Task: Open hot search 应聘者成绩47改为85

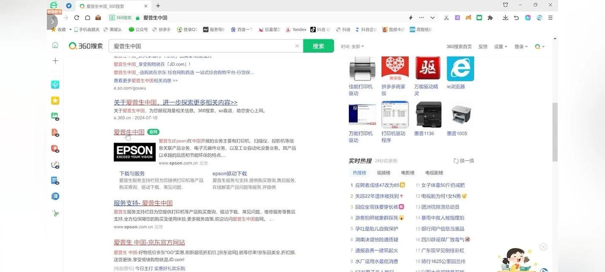Action: pyautogui.click(x=377, y=185)
